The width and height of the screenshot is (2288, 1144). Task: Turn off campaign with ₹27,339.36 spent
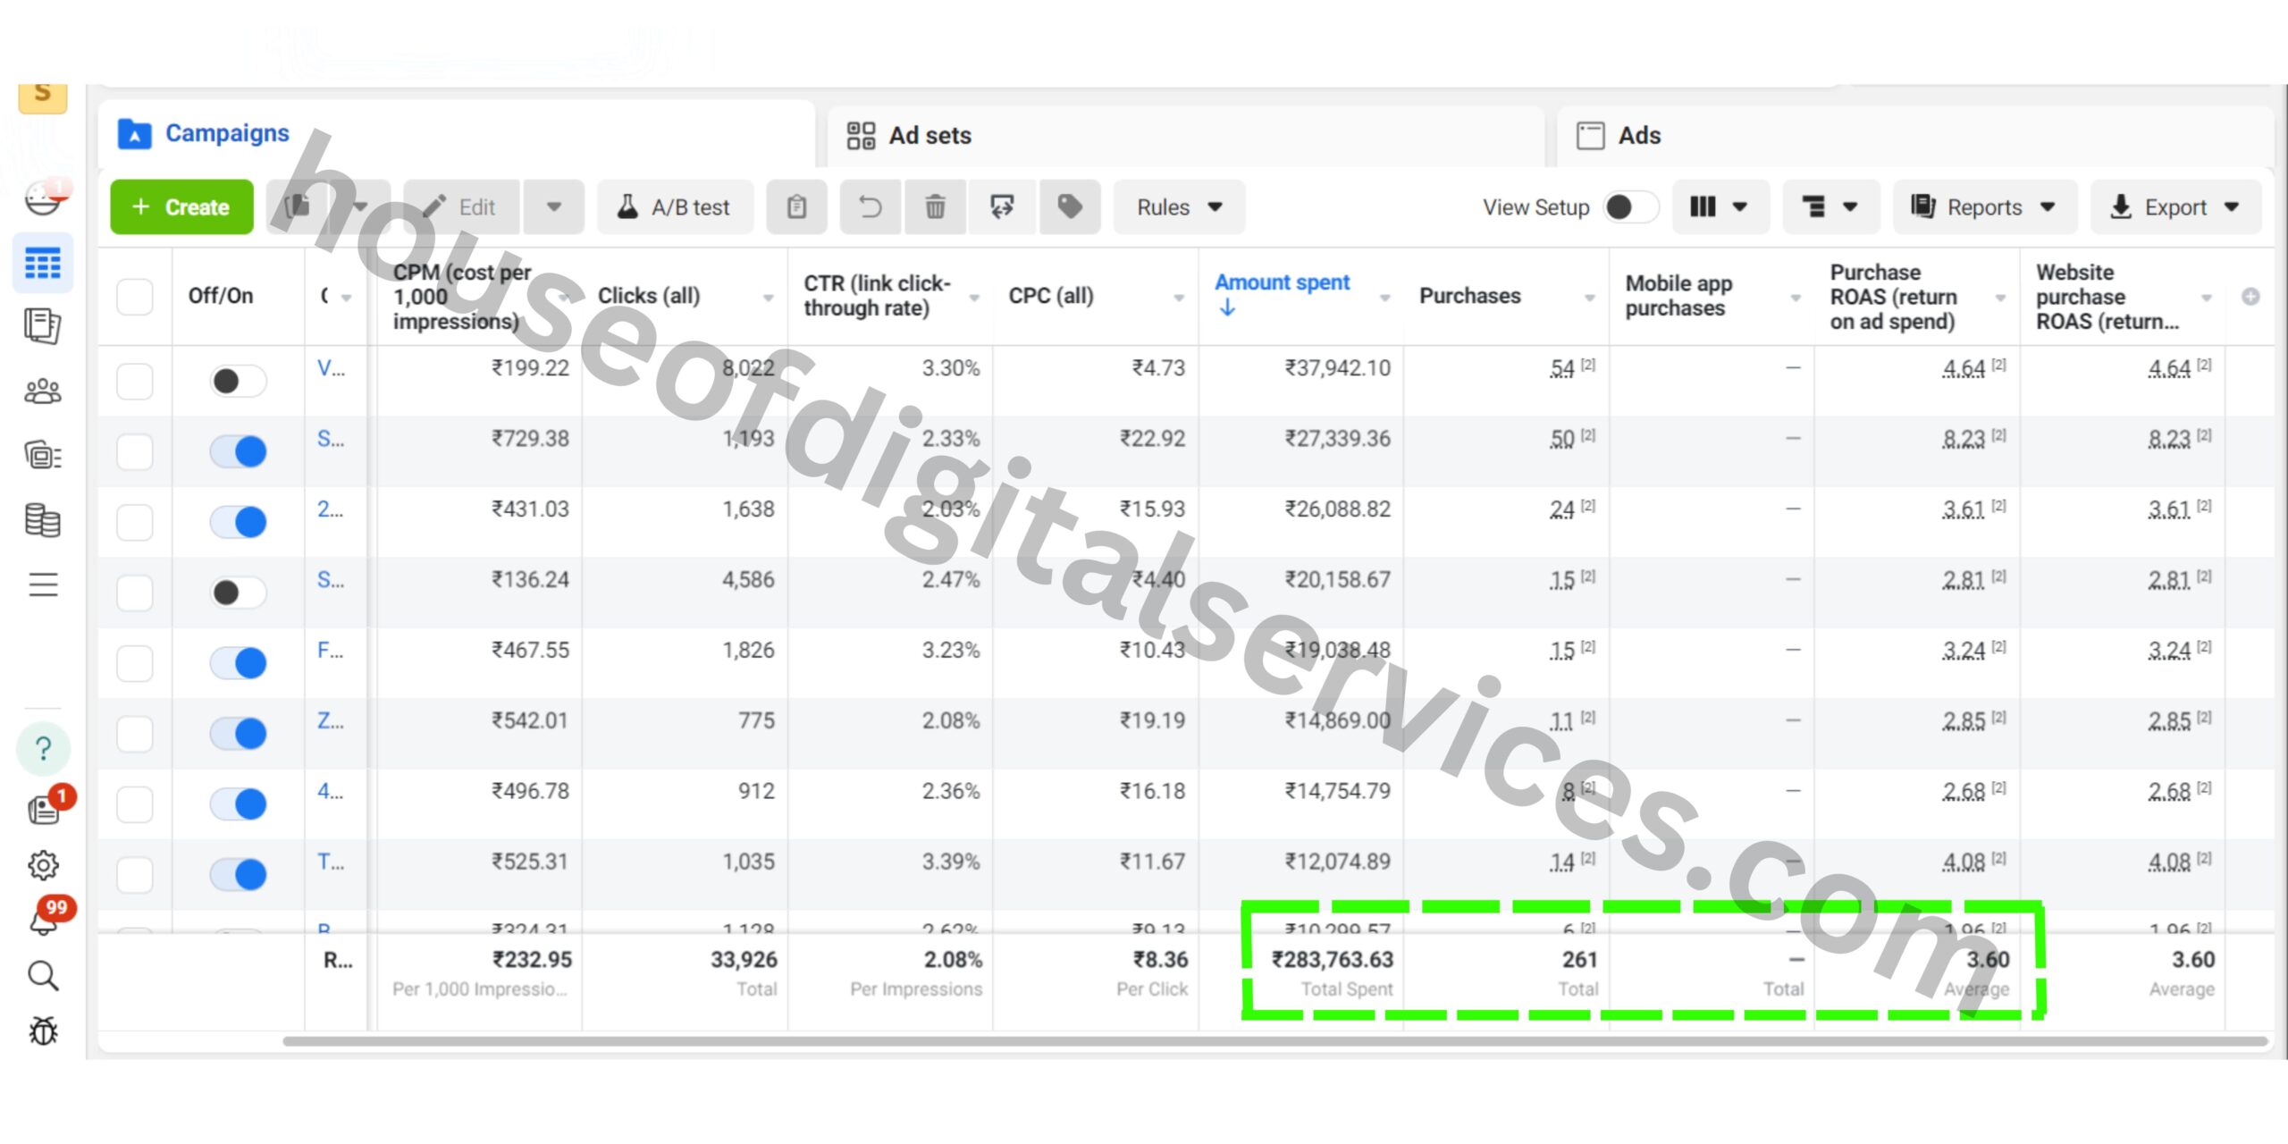coord(238,451)
